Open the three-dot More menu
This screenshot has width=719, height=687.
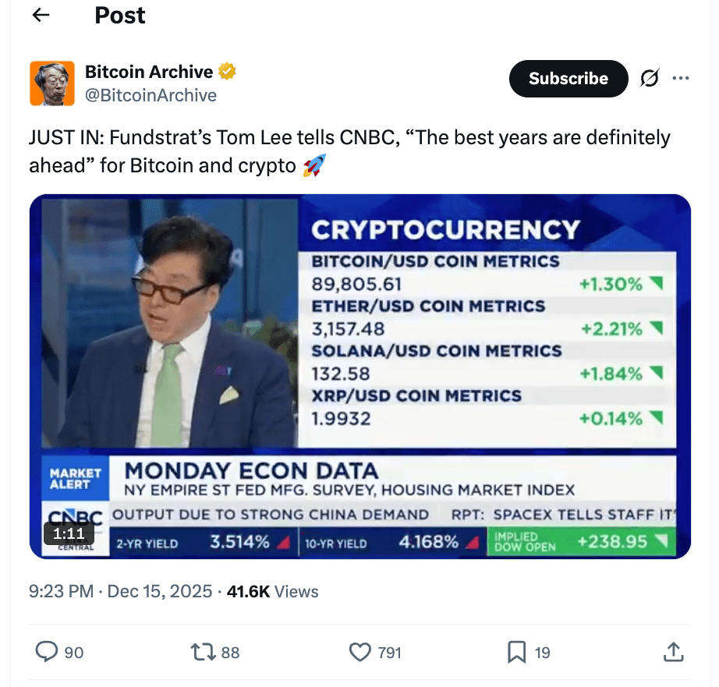coord(681,79)
